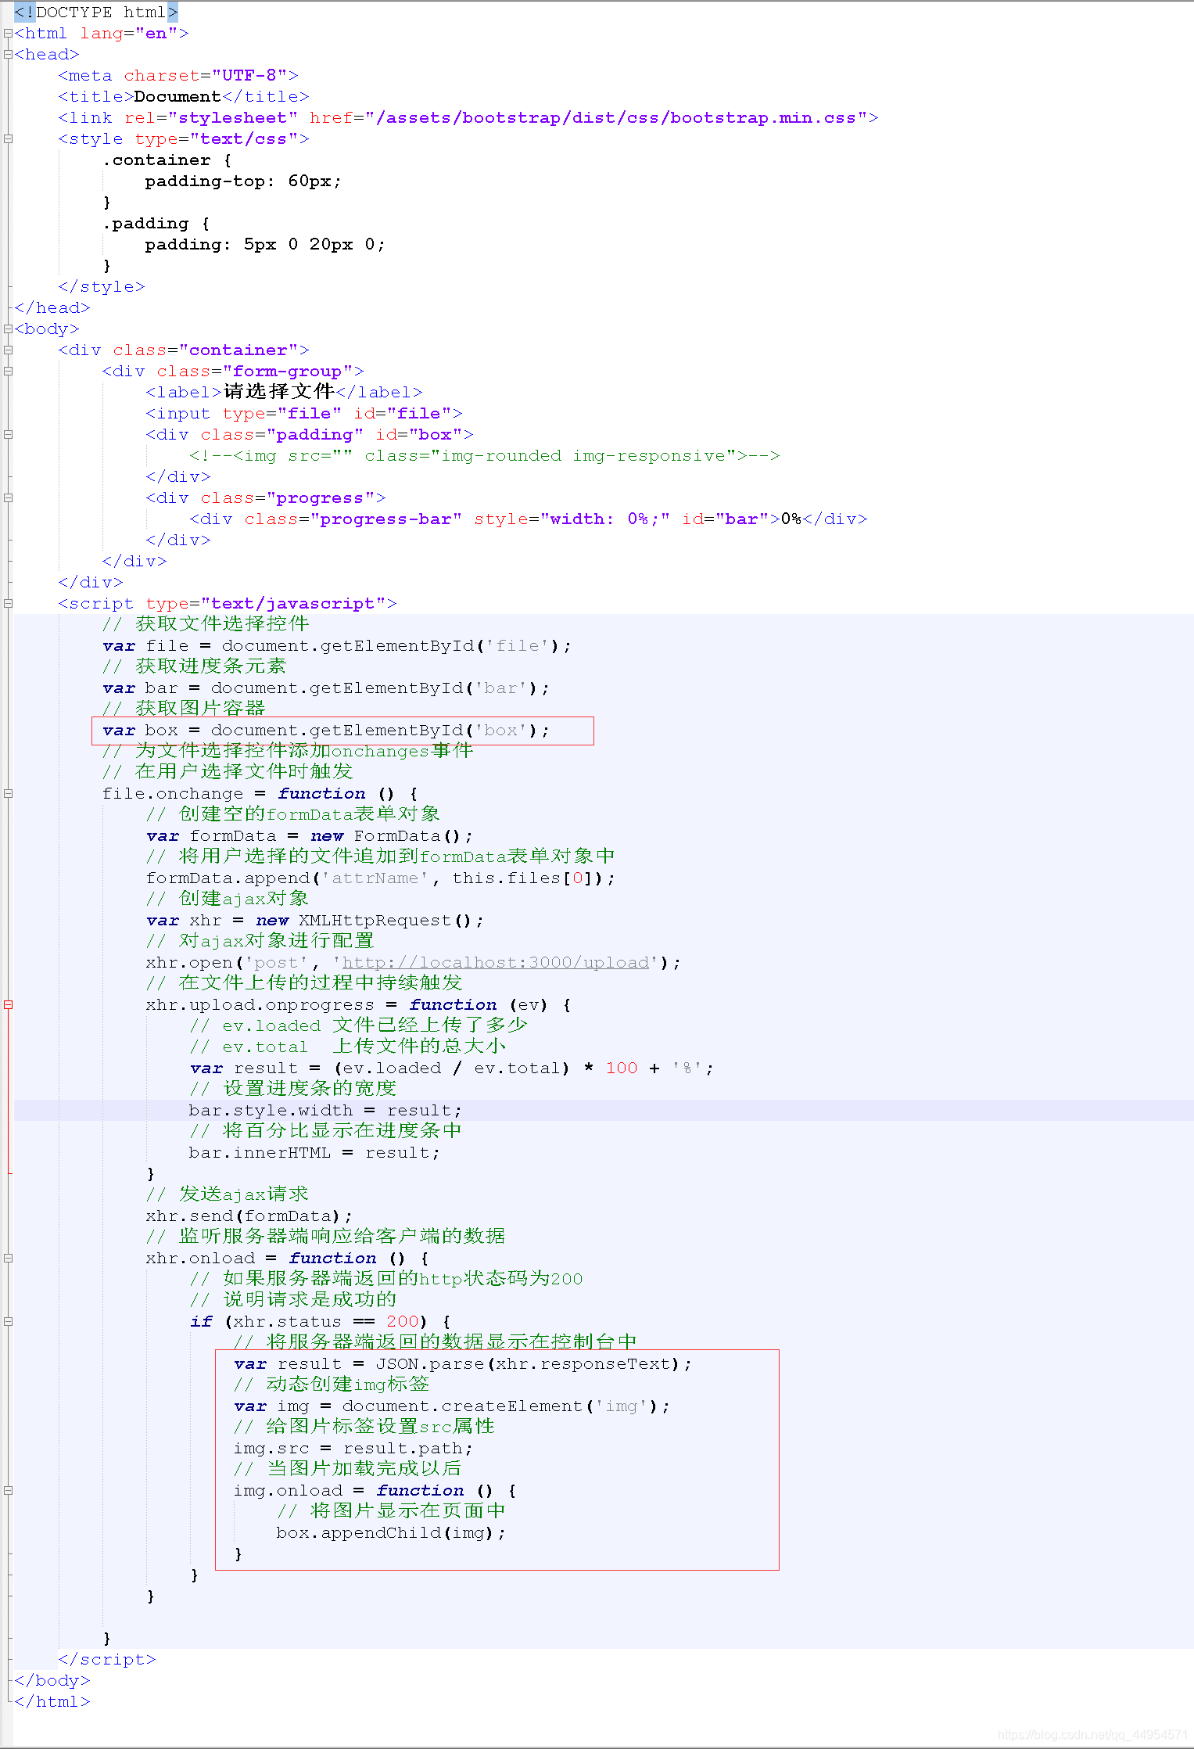Click the var result = JSON.parse(xhr.responseText); line
The image size is (1194, 1749).
[x=463, y=1364]
